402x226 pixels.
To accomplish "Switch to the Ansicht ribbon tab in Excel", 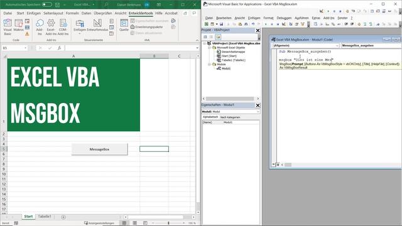I will click(120, 13).
